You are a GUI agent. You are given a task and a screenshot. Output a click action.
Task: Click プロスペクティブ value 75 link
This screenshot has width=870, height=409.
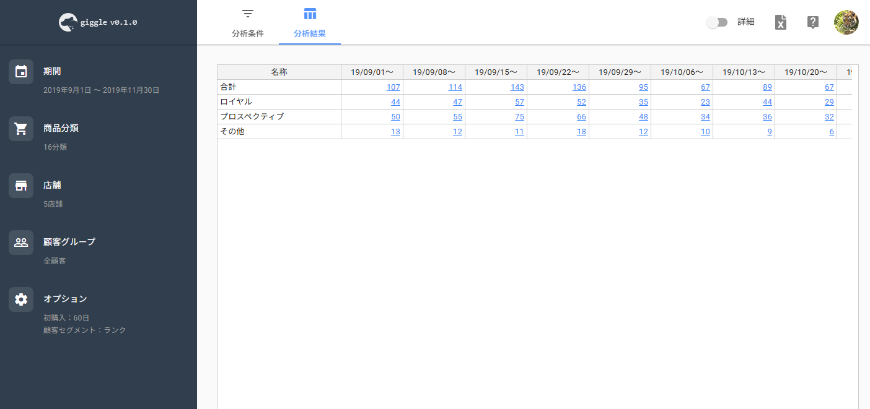[x=519, y=117]
